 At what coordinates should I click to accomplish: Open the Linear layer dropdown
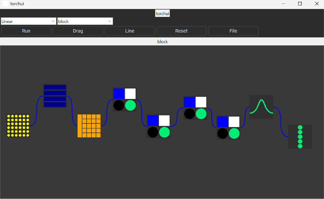pyautogui.click(x=28, y=21)
